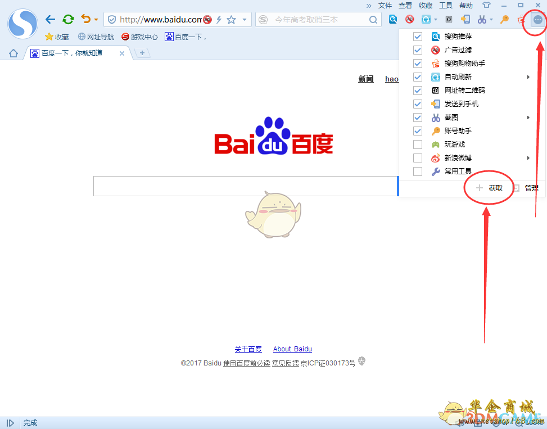Uncheck 广告过滤 checkbox
Viewport: 547px width, 429px height.
418,50
